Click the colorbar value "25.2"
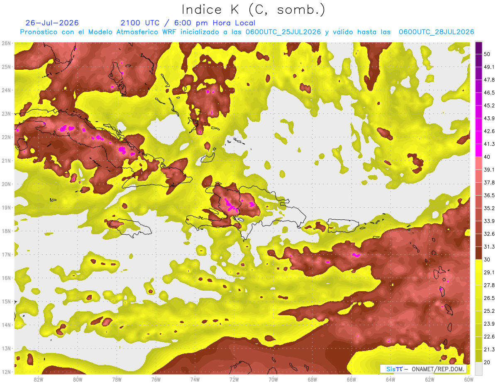 489,311
